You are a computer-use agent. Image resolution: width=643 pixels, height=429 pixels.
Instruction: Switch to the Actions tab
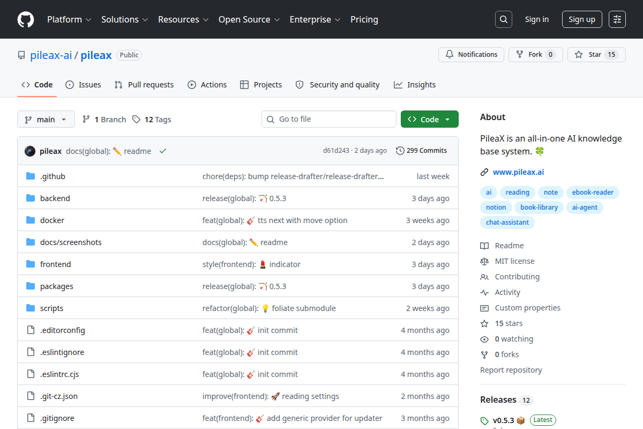coord(207,85)
